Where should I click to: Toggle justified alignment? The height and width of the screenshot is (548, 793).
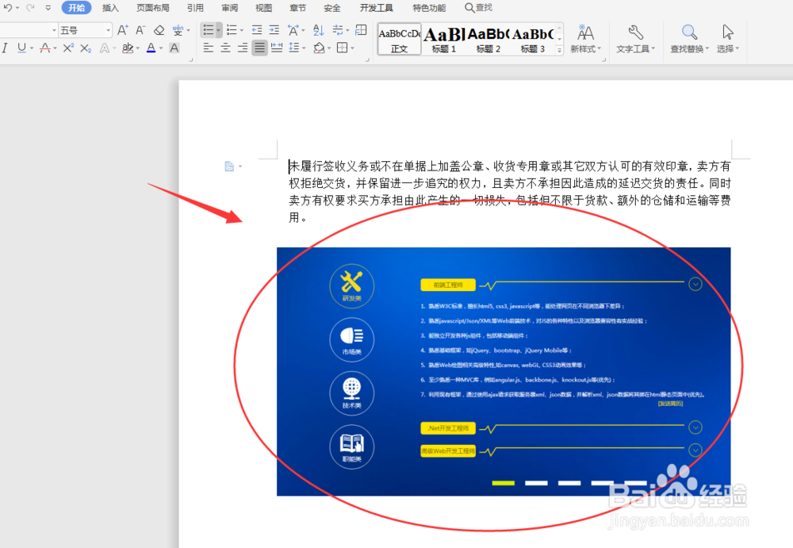tap(259, 48)
